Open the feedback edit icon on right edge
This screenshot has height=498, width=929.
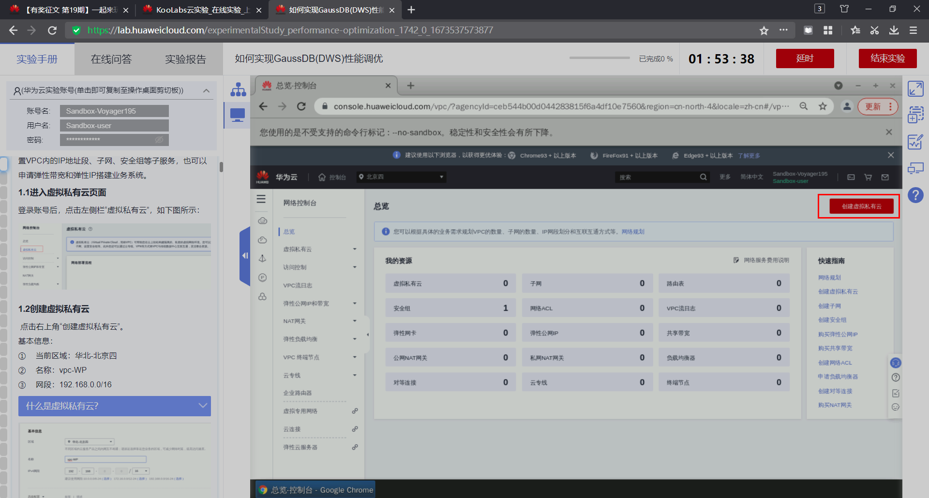(896, 393)
